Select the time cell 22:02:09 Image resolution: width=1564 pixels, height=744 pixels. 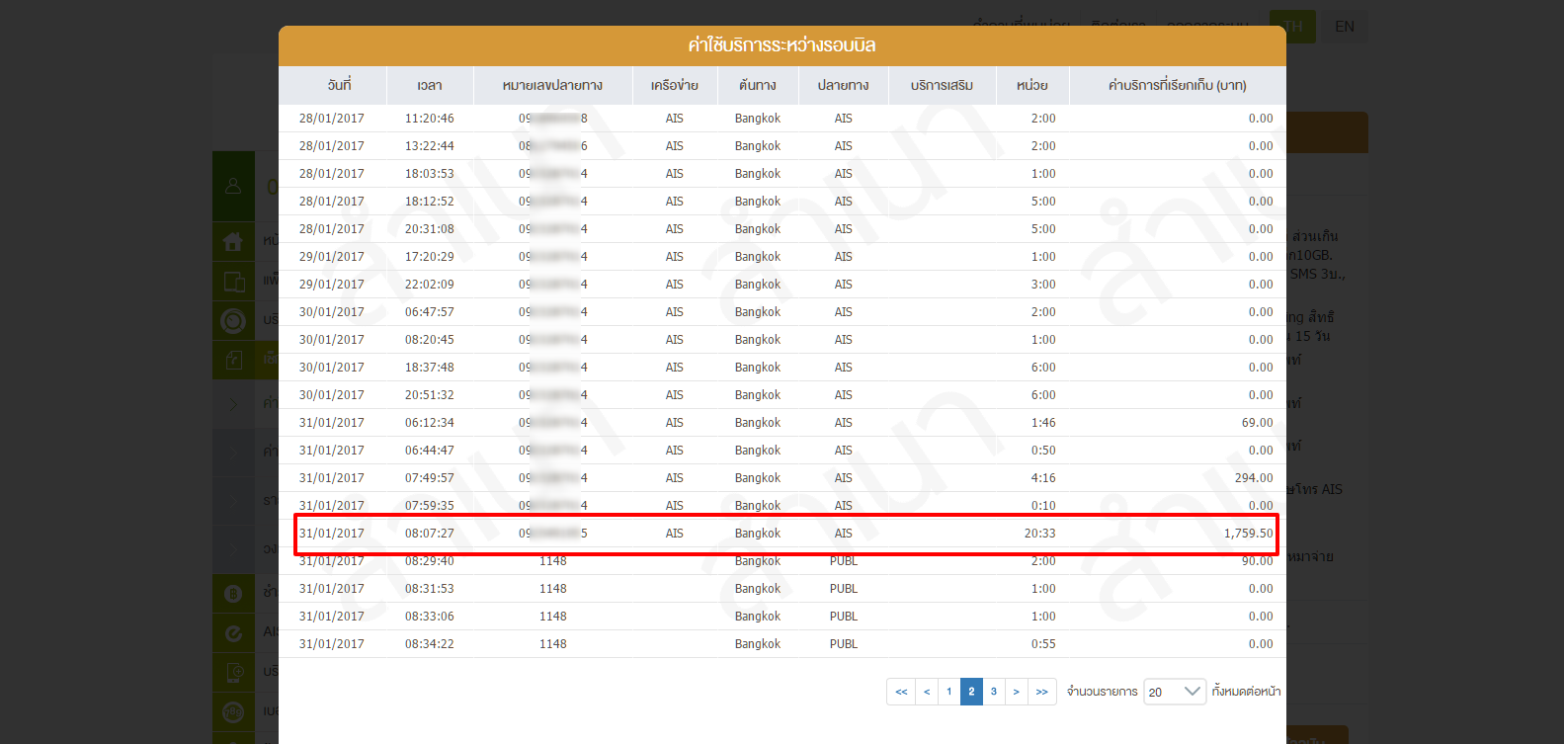[430, 285]
